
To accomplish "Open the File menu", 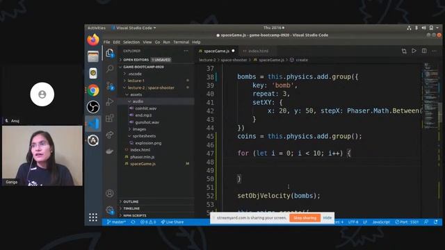I will 106,42.
